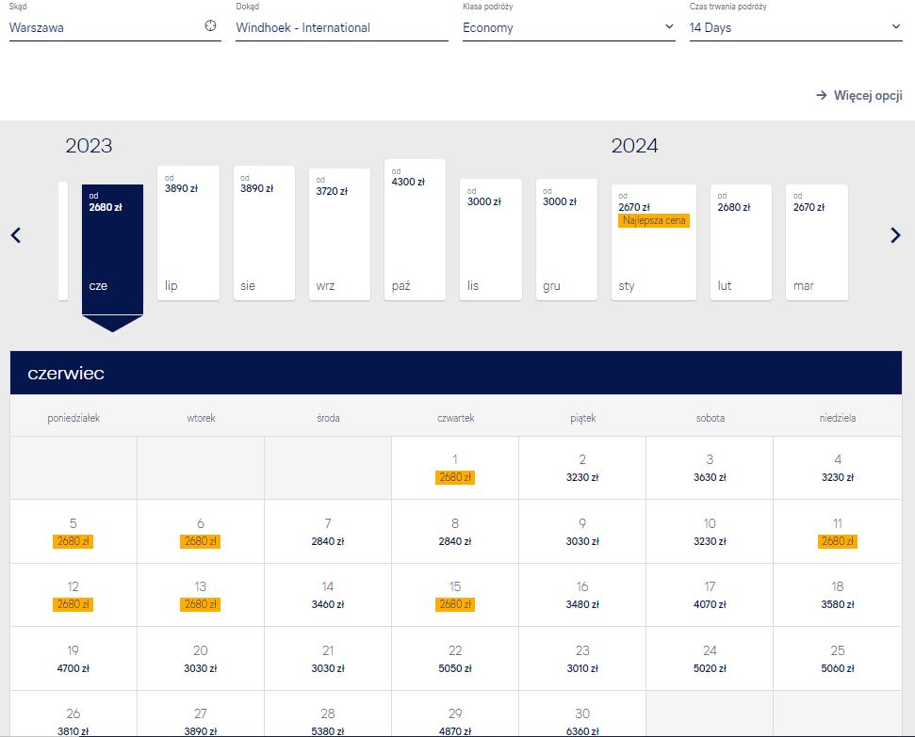Screen dimensions: 915x737
Task: Open Więcej opcji link
Action: click(x=859, y=95)
